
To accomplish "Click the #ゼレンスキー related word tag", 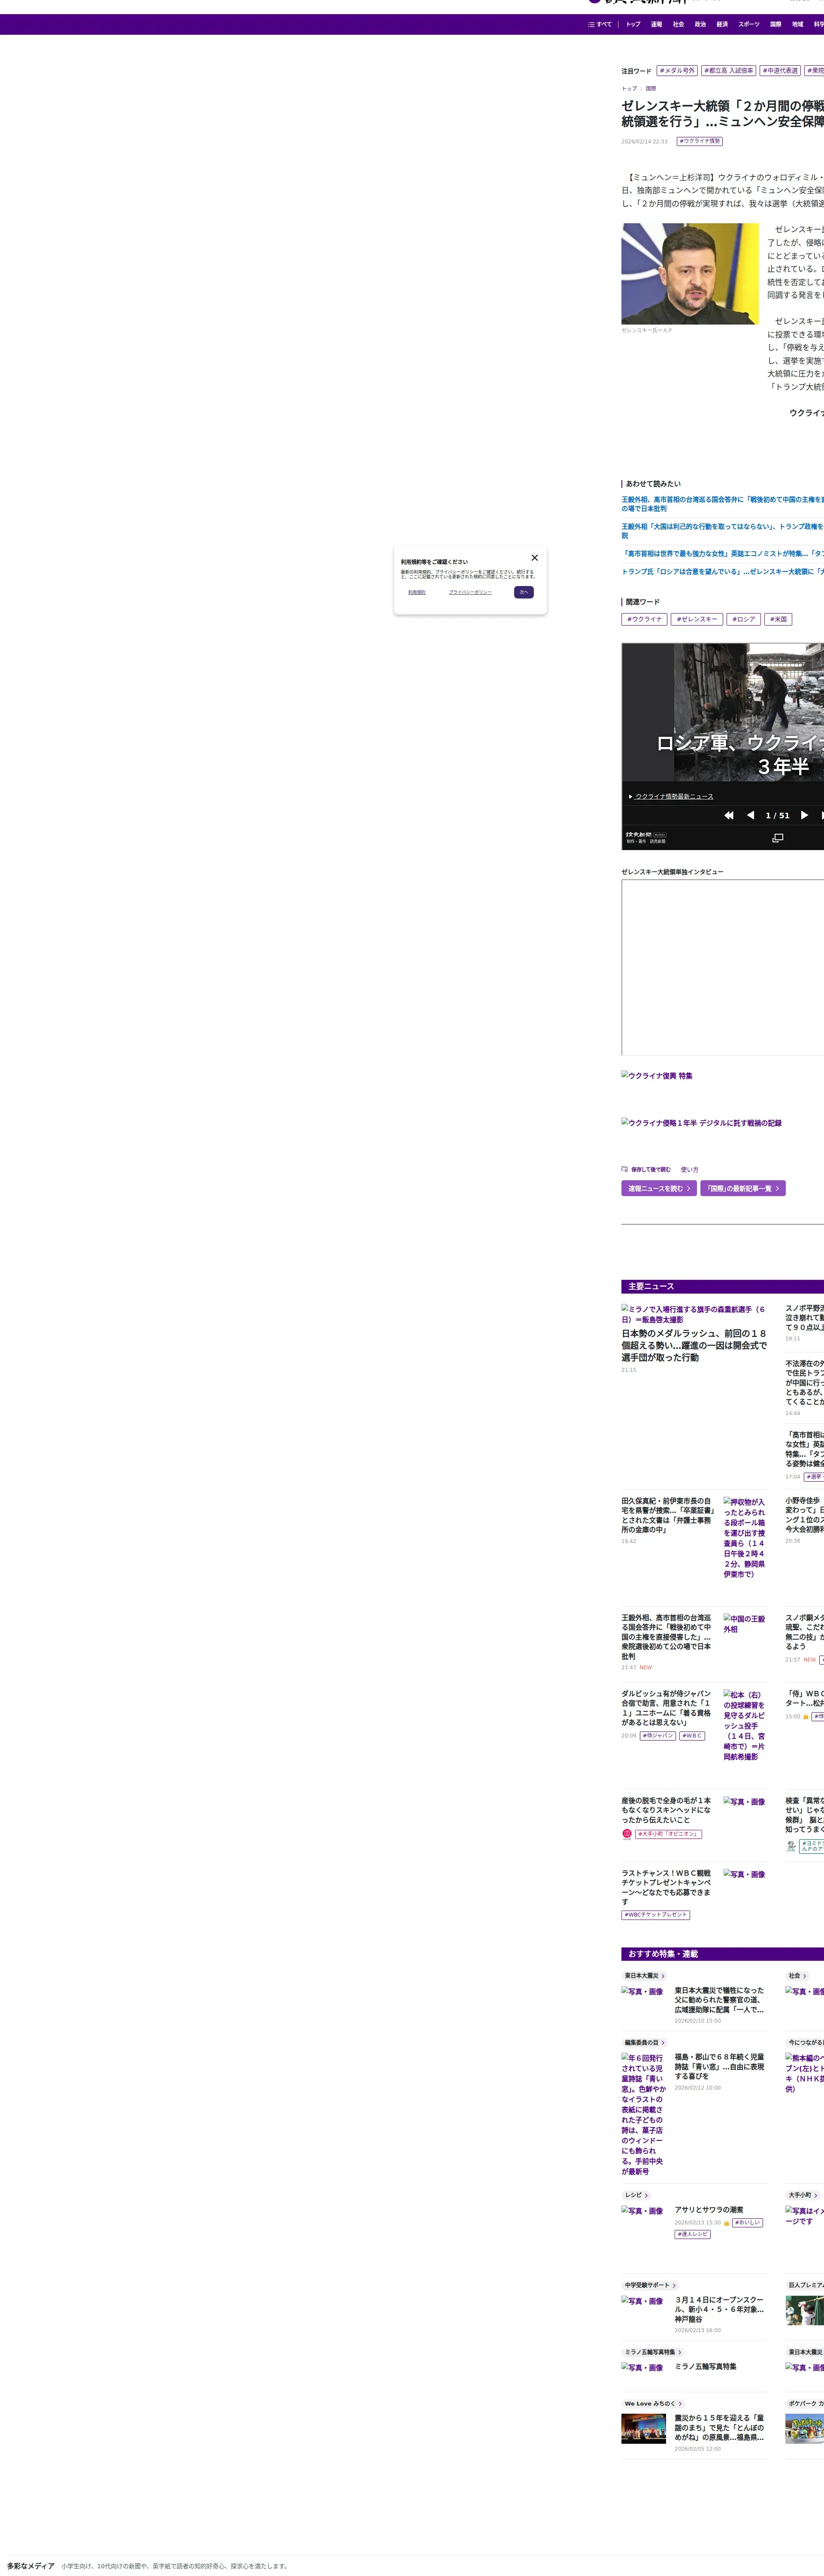I will 696,619.
